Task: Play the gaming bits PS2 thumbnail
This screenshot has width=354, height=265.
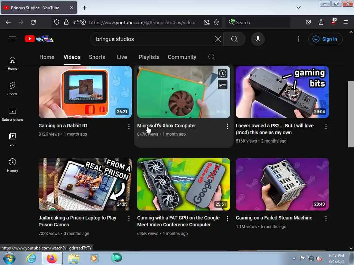Action: coord(282,92)
